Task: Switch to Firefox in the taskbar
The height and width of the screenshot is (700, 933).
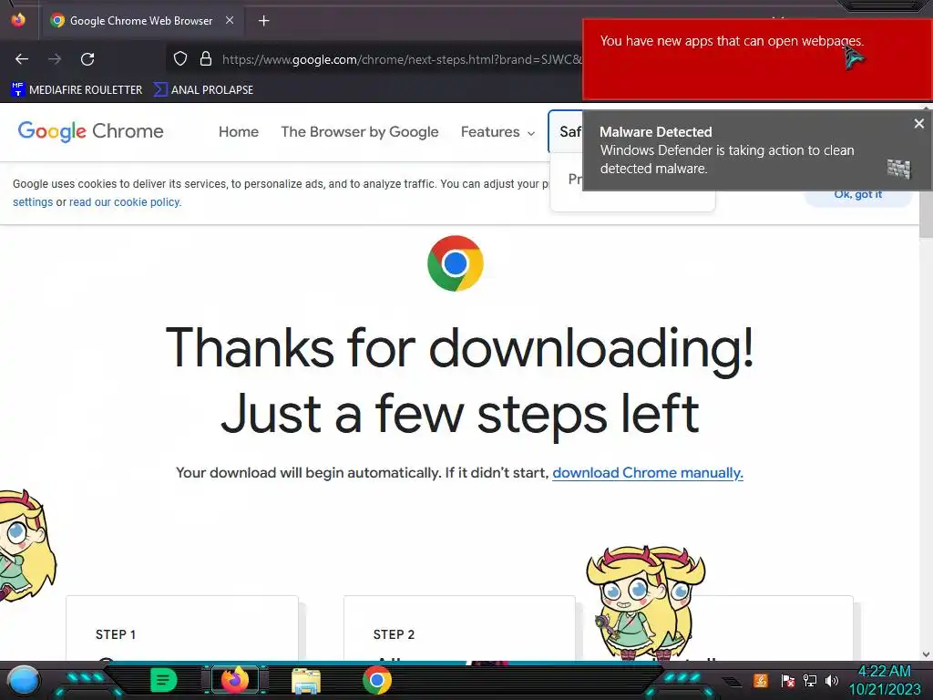Action: 235,680
